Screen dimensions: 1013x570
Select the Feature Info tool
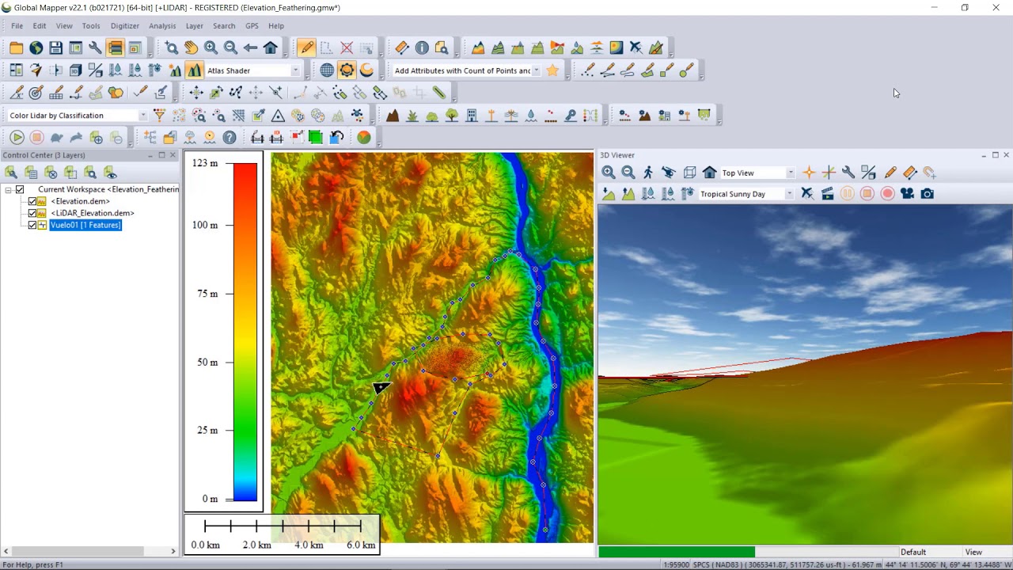[x=422, y=48]
